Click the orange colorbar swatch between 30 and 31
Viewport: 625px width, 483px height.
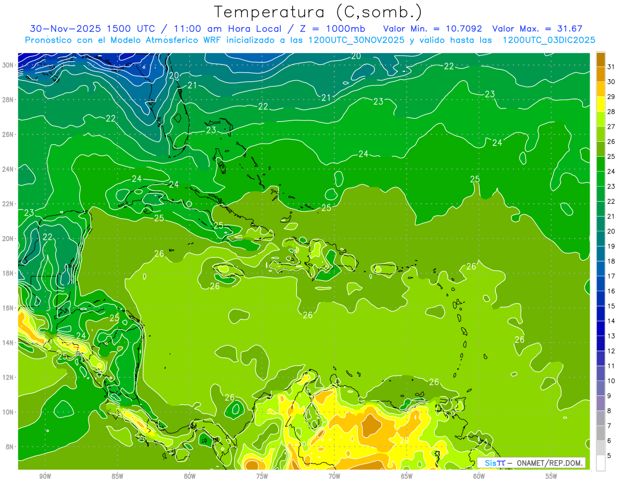tap(601, 75)
